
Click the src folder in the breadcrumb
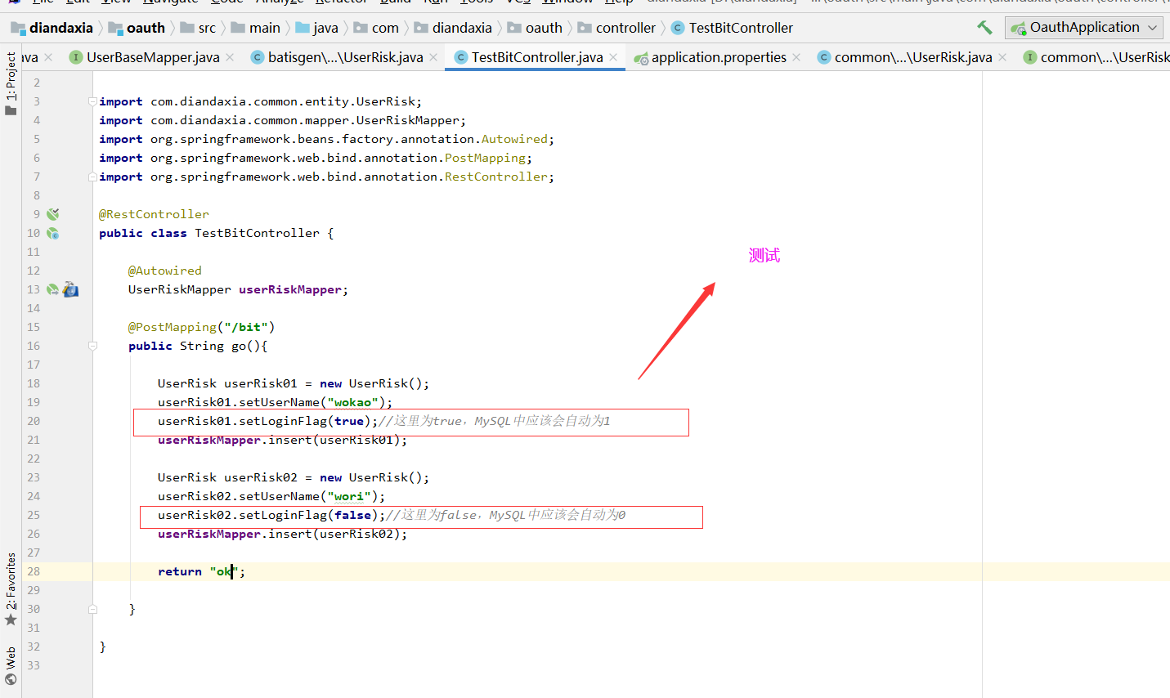click(207, 28)
